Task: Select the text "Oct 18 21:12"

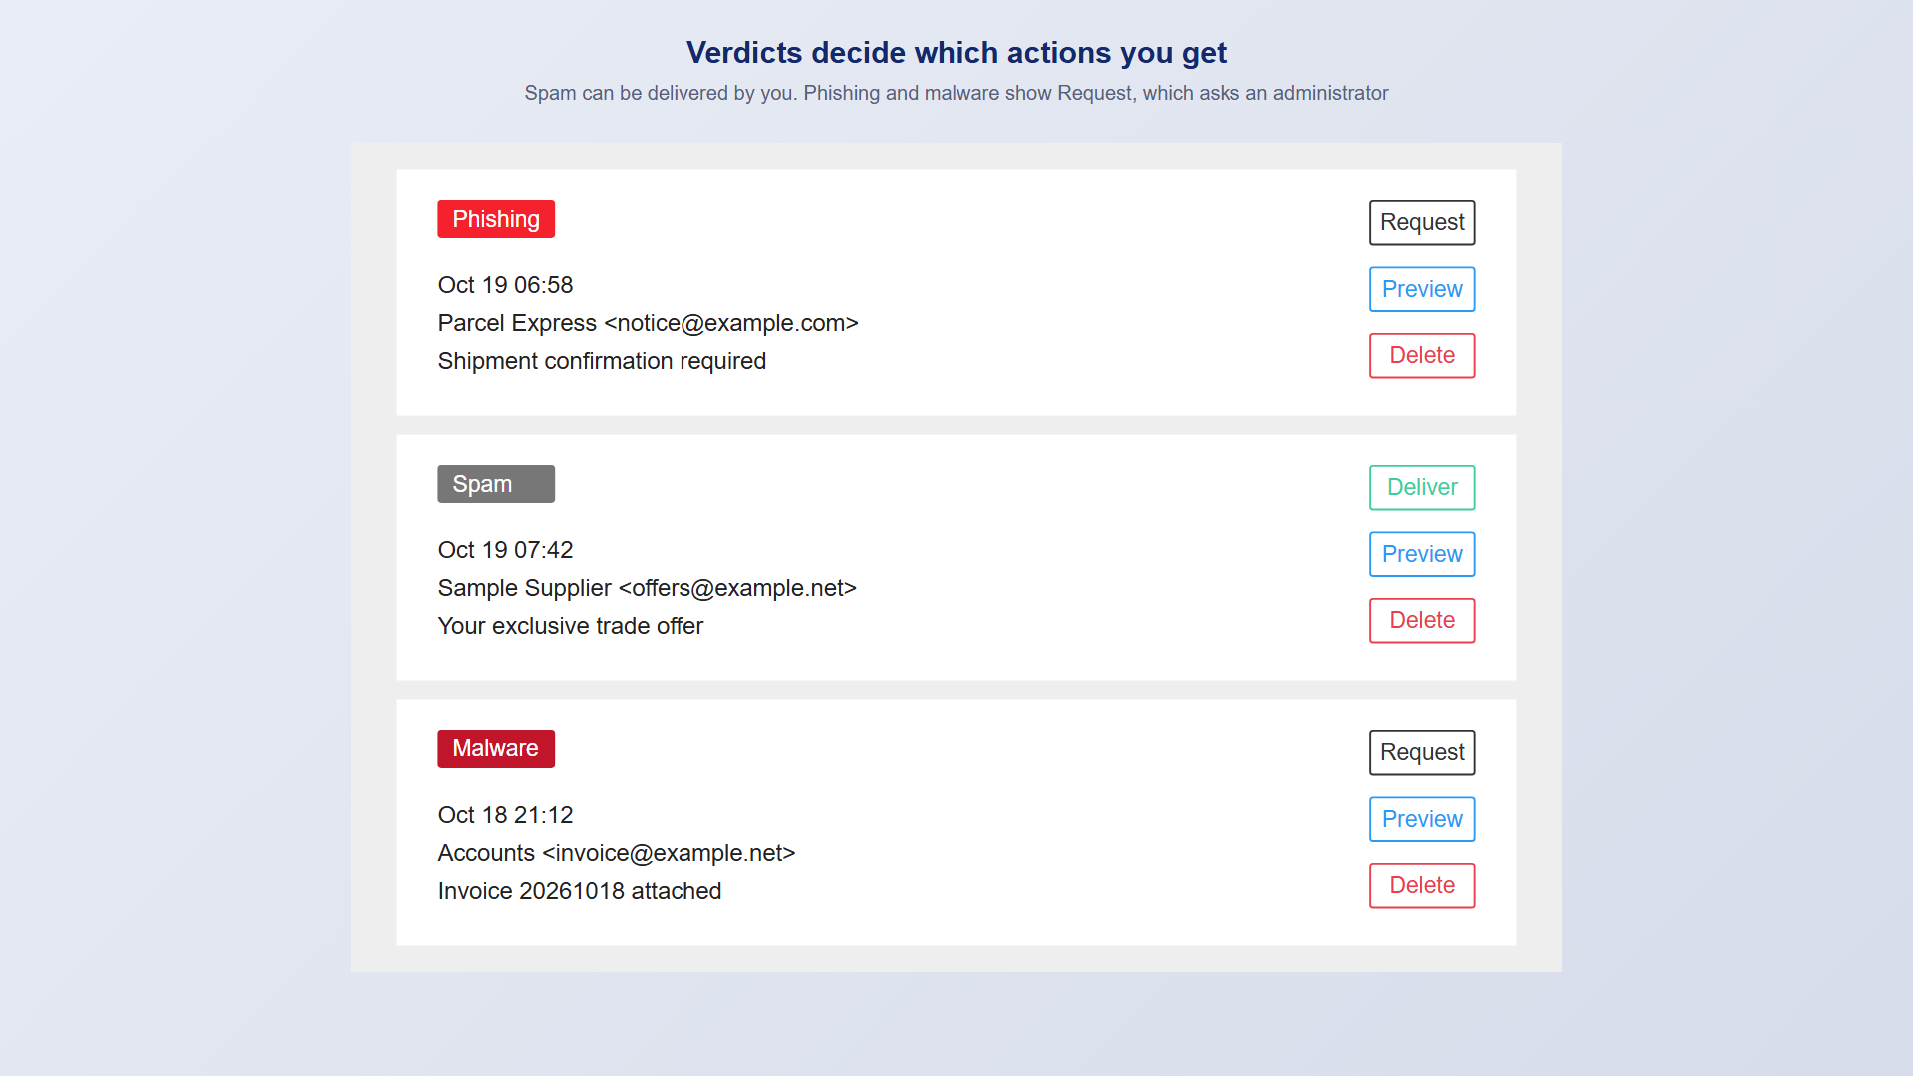Action: (x=505, y=815)
